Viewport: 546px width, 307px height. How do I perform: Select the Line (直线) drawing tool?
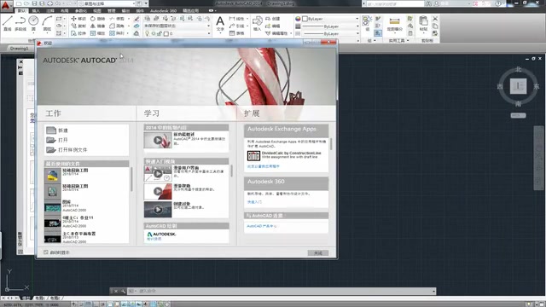click(8, 23)
